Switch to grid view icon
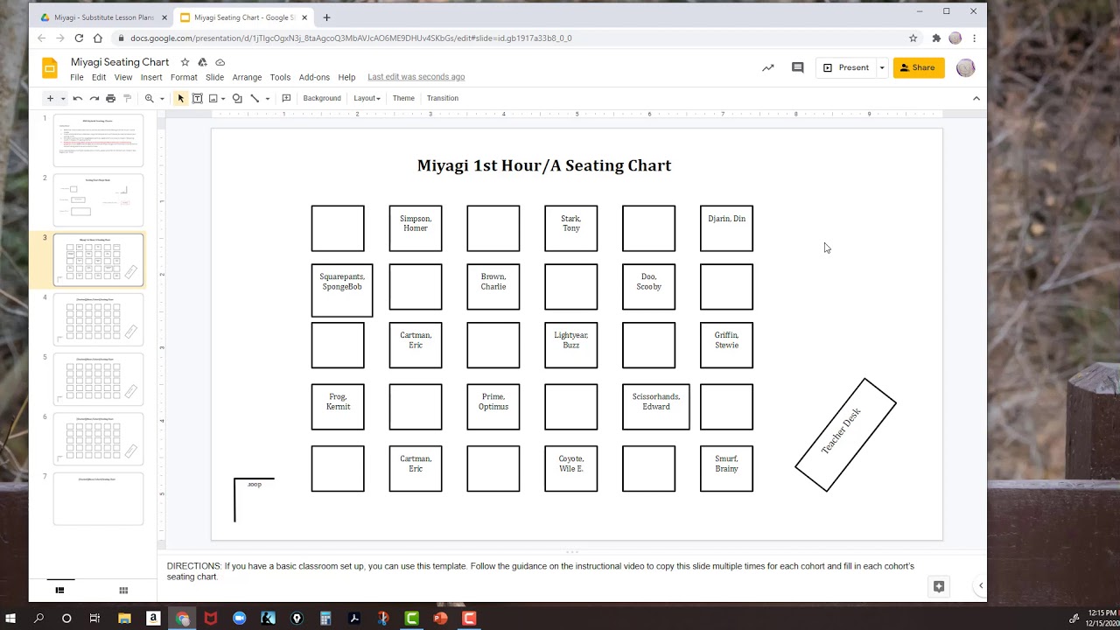This screenshot has height=630, width=1120. [x=123, y=591]
